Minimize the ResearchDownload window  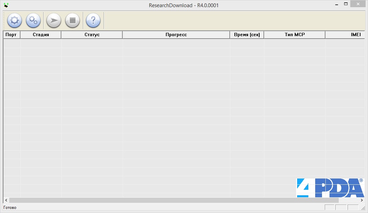tap(337, 4)
